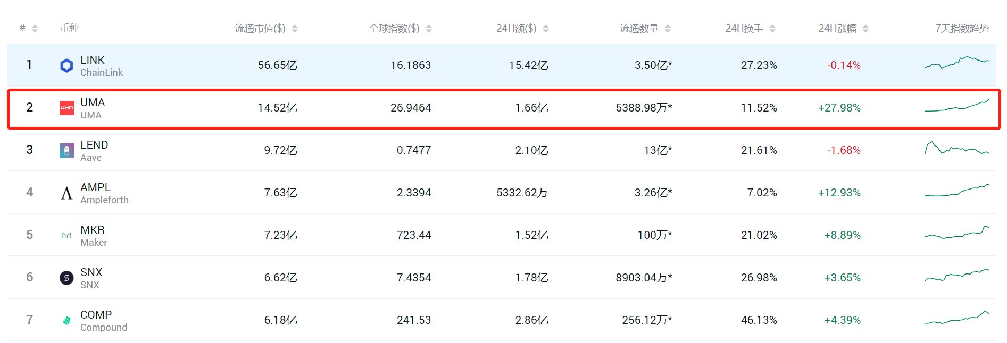Click SNX index value 7.4354
Viewport: 1007px width, 343px height.
pyautogui.click(x=414, y=278)
